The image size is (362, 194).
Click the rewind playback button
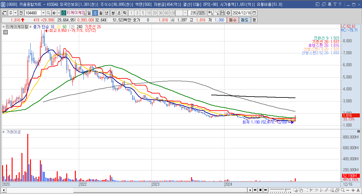255,190
